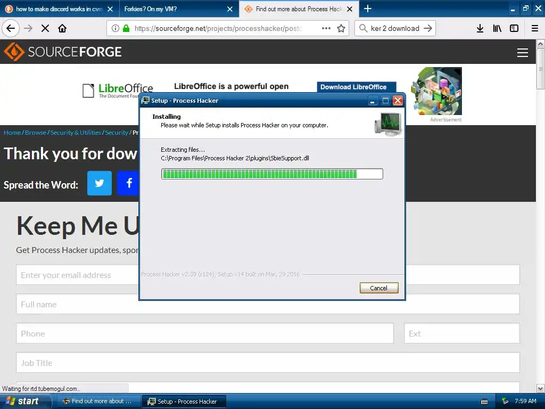Click installation progress bar
The width and height of the screenshot is (545, 409).
[x=272, y=174]
